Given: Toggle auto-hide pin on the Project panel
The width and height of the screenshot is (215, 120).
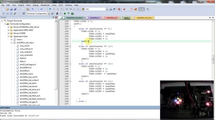Looking at the screenshot, I should pos(53,17).
